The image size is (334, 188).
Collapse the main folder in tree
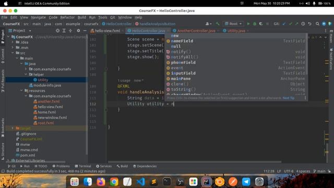coord(17,58)
